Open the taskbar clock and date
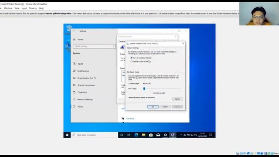The width and height of the screenshot is (279, 157). pyautogui.click(x=202, y=135)
